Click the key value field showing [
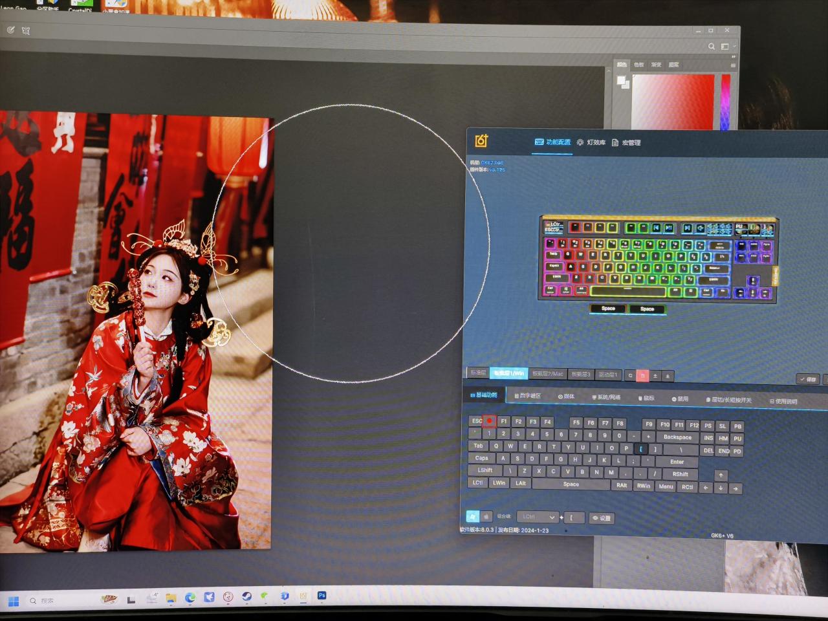The height and width of the screenshot is (621, 828). [575, 517]
